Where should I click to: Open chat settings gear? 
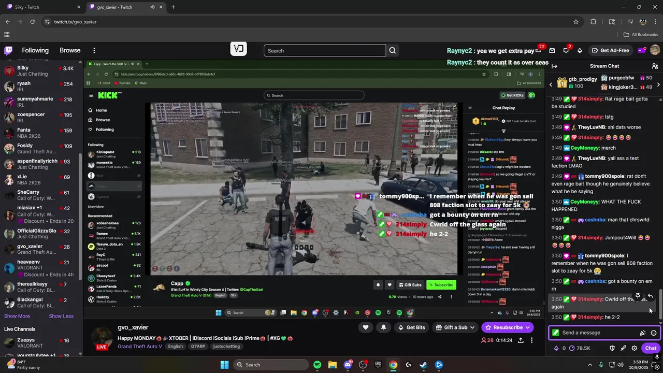(634, 348)
